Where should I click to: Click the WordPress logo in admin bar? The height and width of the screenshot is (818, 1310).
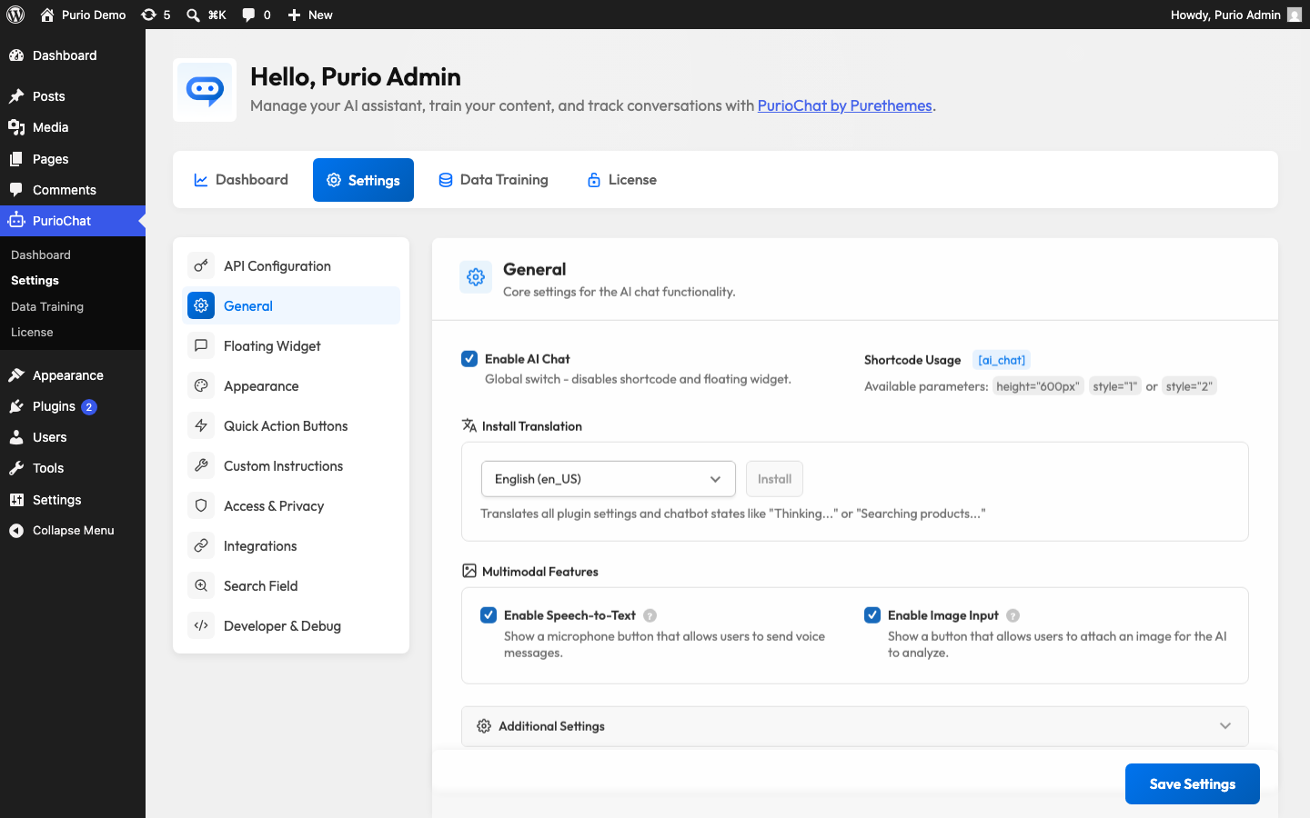15,15
